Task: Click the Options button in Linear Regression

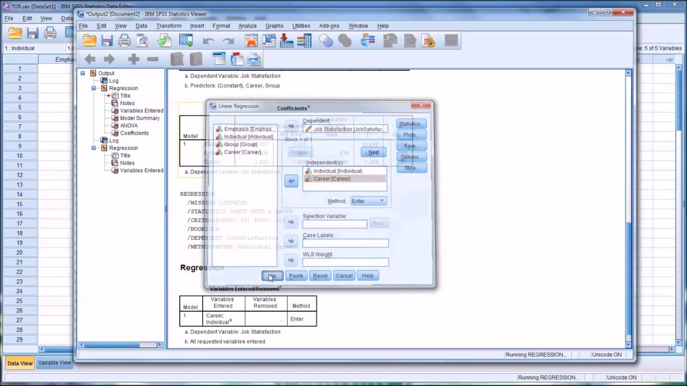Action: [x=411, y=157]
